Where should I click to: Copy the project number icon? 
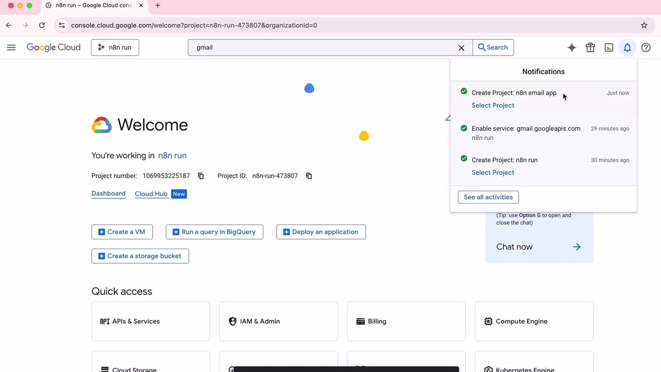(201, 176)
